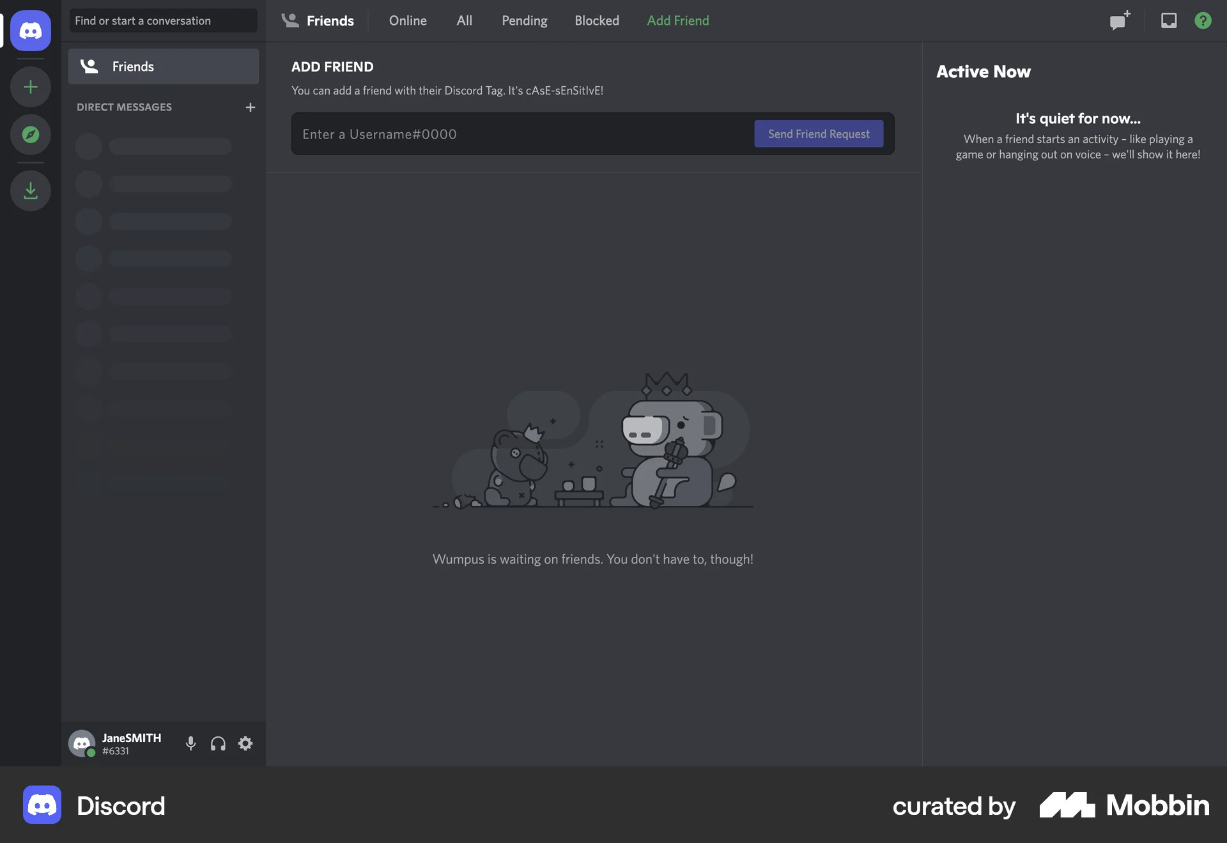Switch to the All tab
The width and height of the screenshot is (1227, 843).
click(464, 20)
